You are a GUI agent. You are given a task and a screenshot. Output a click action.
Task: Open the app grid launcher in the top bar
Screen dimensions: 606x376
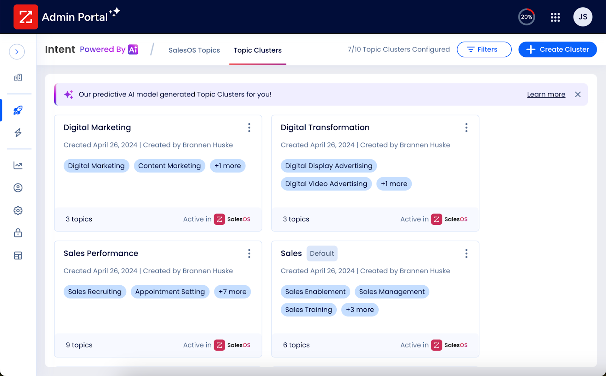pos(555,17)
